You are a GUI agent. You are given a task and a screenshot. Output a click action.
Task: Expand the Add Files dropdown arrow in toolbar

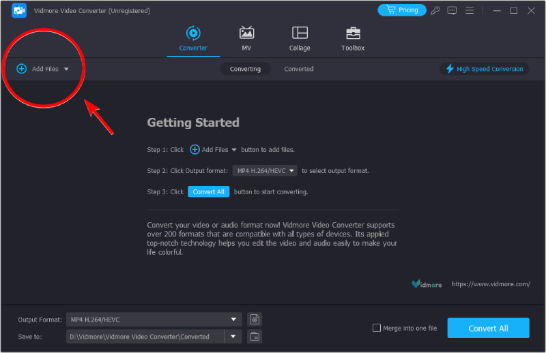coord(66,70)
